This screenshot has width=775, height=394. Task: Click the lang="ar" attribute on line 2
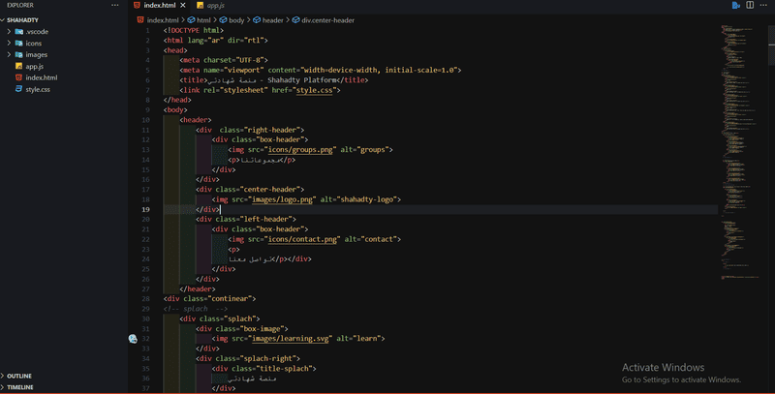point(205,40)
